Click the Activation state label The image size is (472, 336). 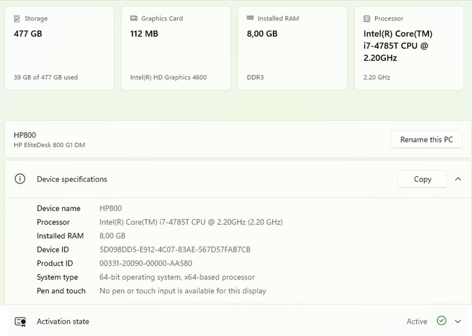[63, 321]
